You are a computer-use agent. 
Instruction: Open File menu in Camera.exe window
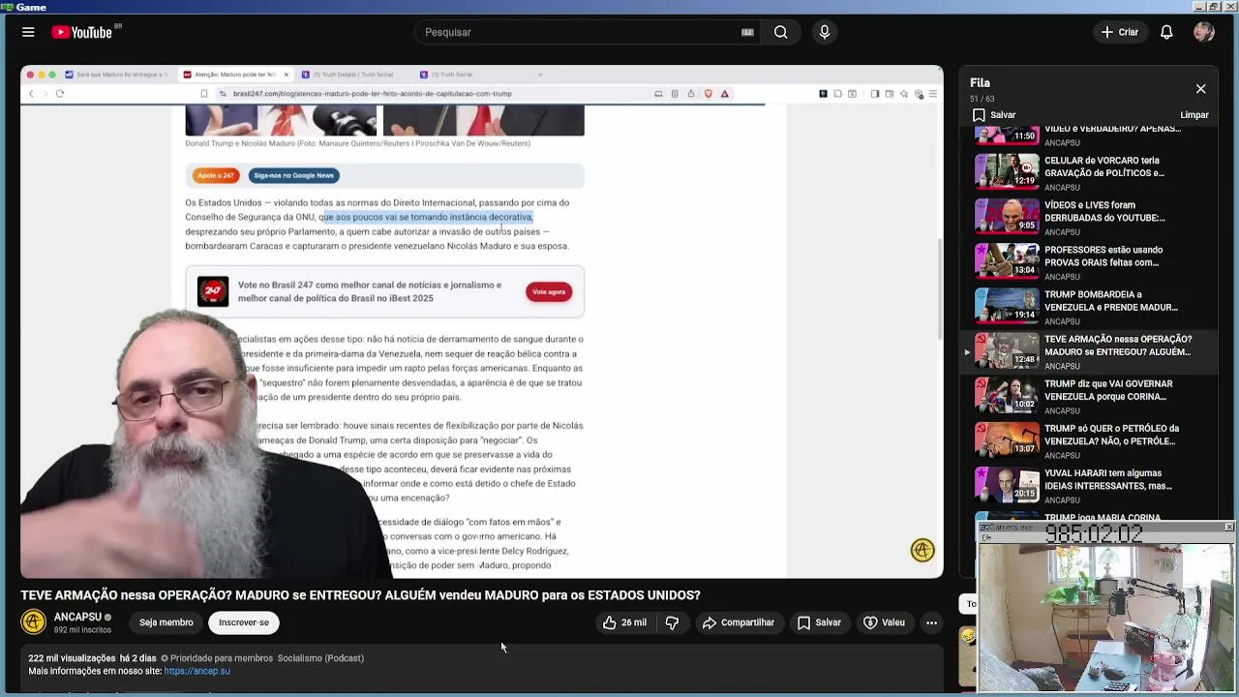point(986,537)
